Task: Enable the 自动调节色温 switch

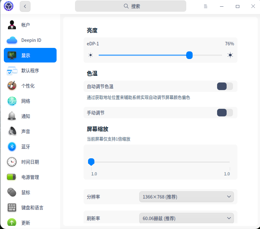Action: tap(225, 86)
